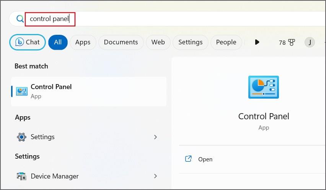Show more filters with the play arrow
This screenshot has width=326, height=190.
[257, 42]
